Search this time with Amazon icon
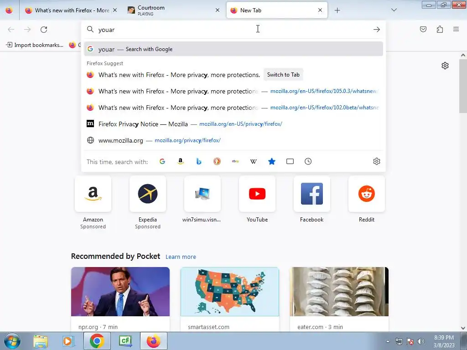 (181, 161)
